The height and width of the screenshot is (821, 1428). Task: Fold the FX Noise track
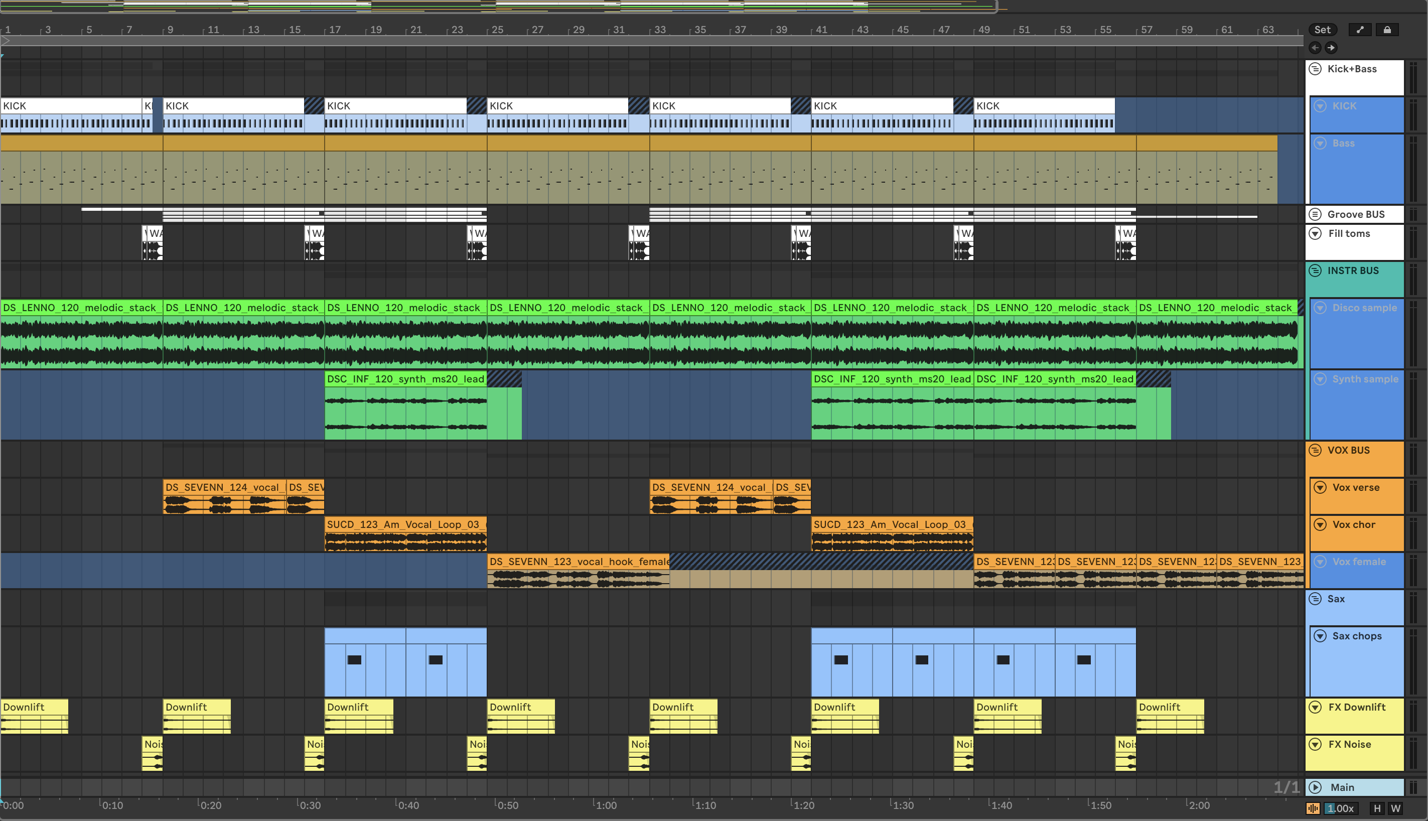click(x=1315, y=744)
